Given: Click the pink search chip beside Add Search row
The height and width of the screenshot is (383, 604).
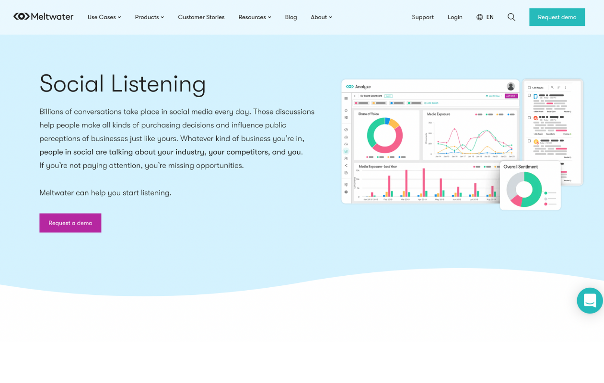Looking at the screenshot, I should pos(361,103).
